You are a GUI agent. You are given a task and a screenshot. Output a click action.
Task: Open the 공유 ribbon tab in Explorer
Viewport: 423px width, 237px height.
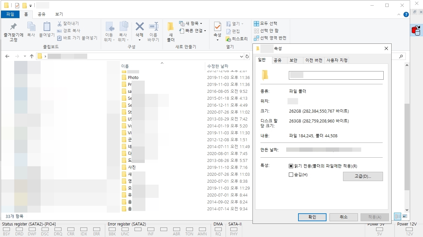pyautogui.click(x=42, y=14)
